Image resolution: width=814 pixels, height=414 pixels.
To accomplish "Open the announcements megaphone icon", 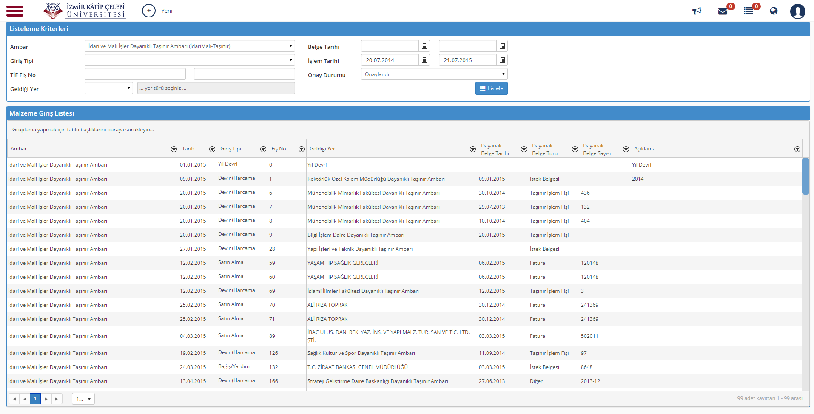I will pyautogui.click(x=697, y=11).
